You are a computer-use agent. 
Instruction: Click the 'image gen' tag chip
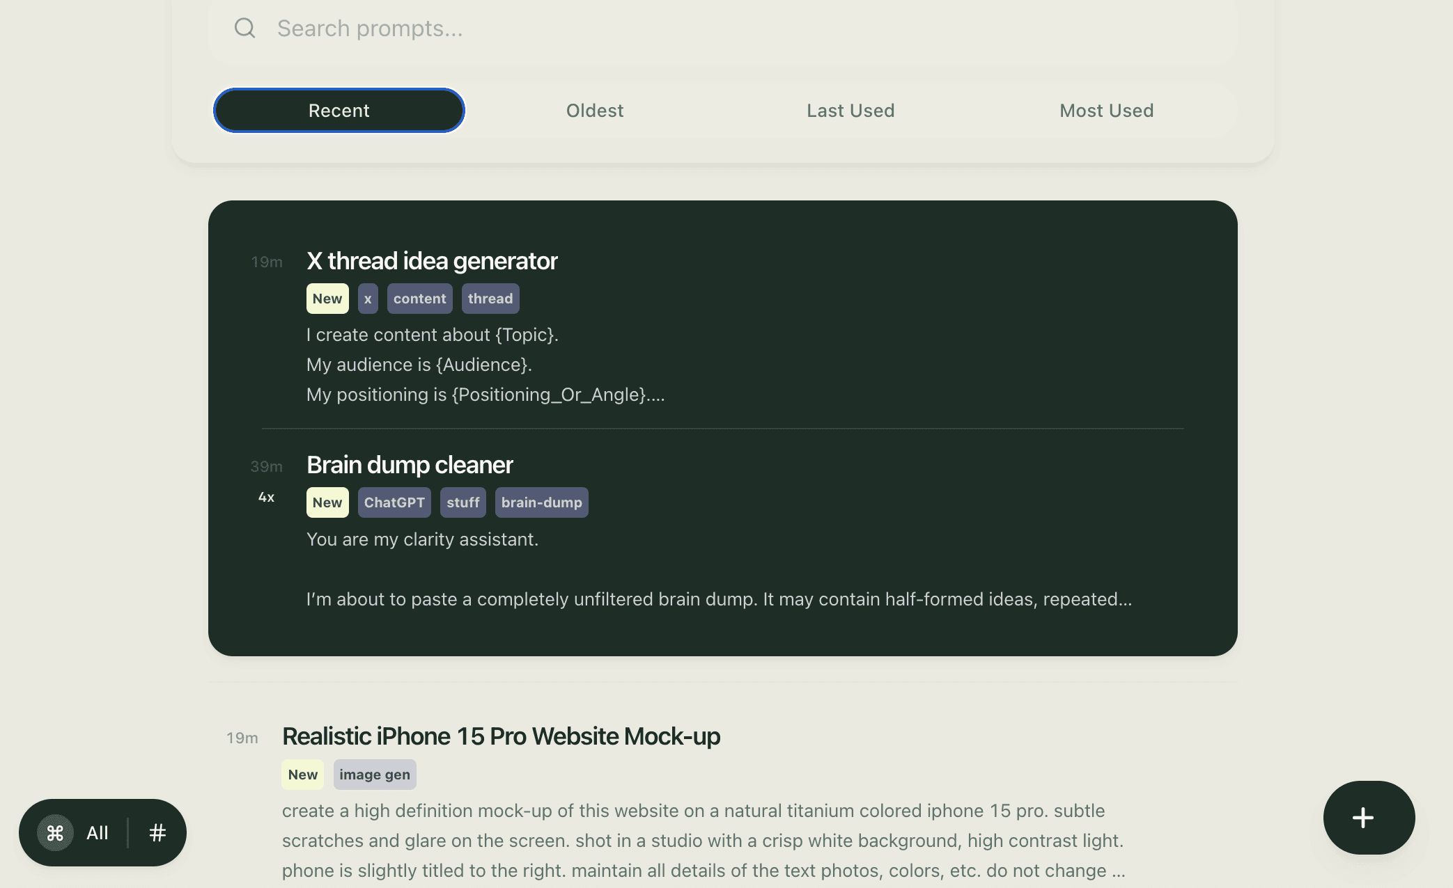375,774
